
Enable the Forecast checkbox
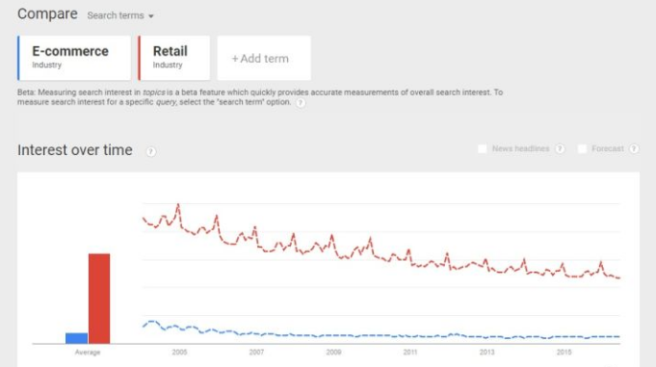click(x=582, y=148)
